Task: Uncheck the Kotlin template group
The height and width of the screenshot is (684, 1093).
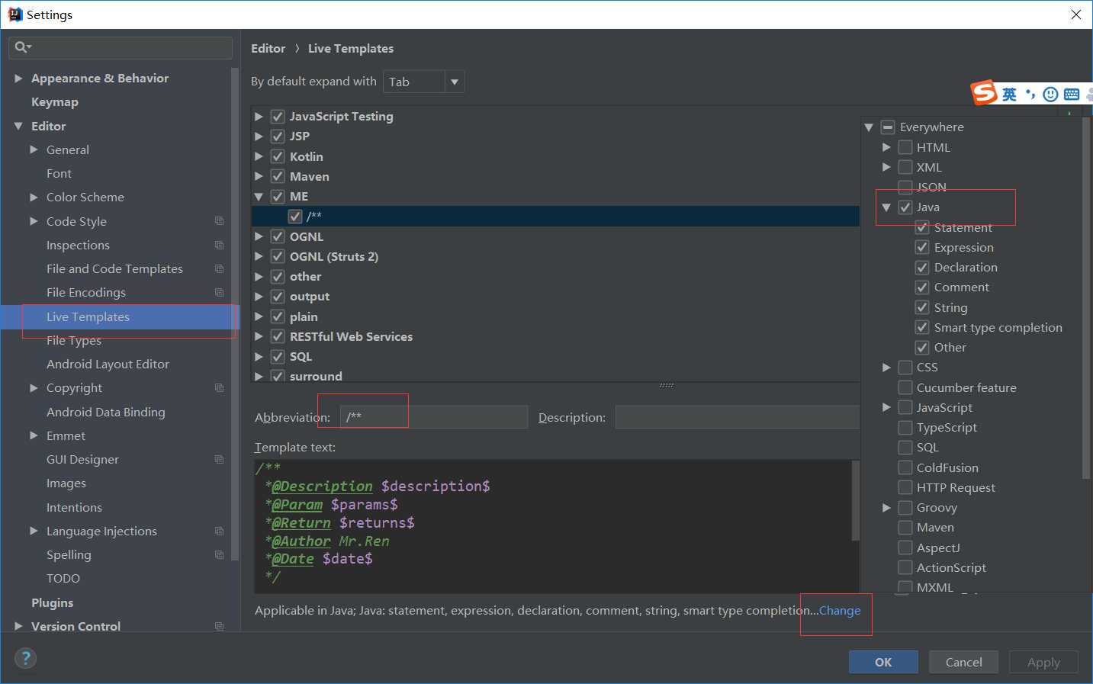Action: (x=278, y=156)
